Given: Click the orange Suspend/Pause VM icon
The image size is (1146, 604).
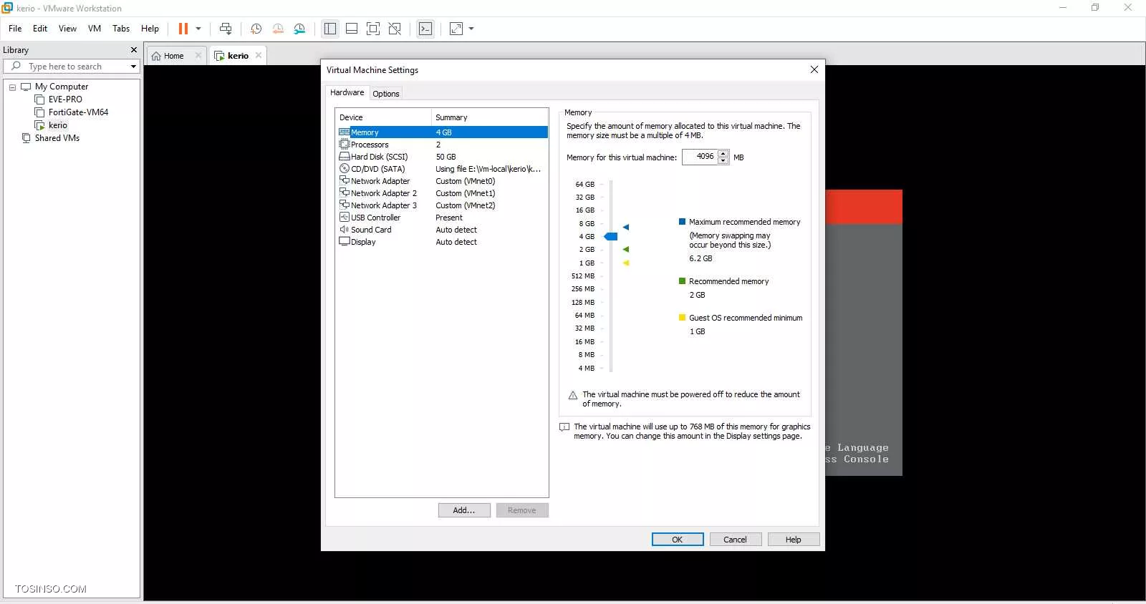Looking at the screenshot, I should pyautogui.click(x=183, y=29).
